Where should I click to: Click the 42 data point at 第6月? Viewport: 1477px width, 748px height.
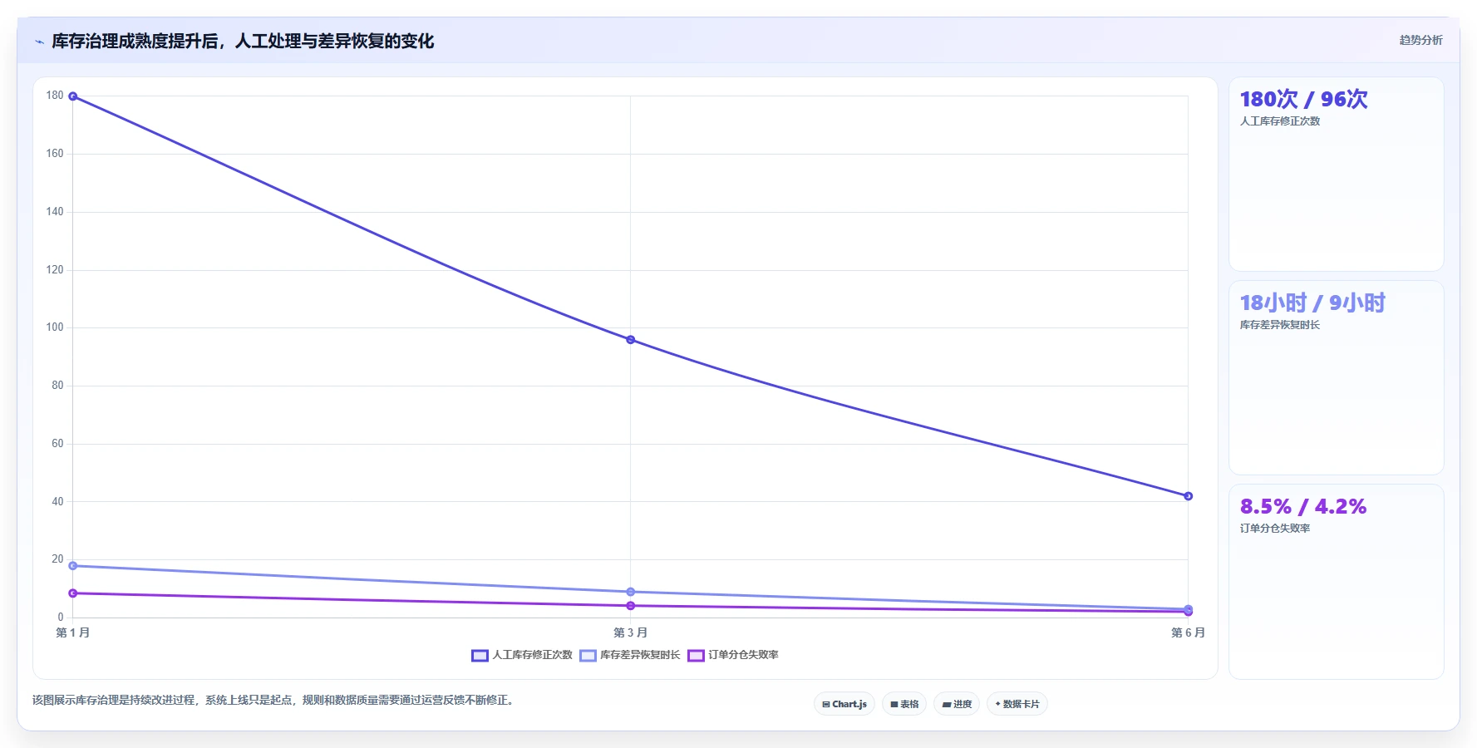(x=1188, y=496)
